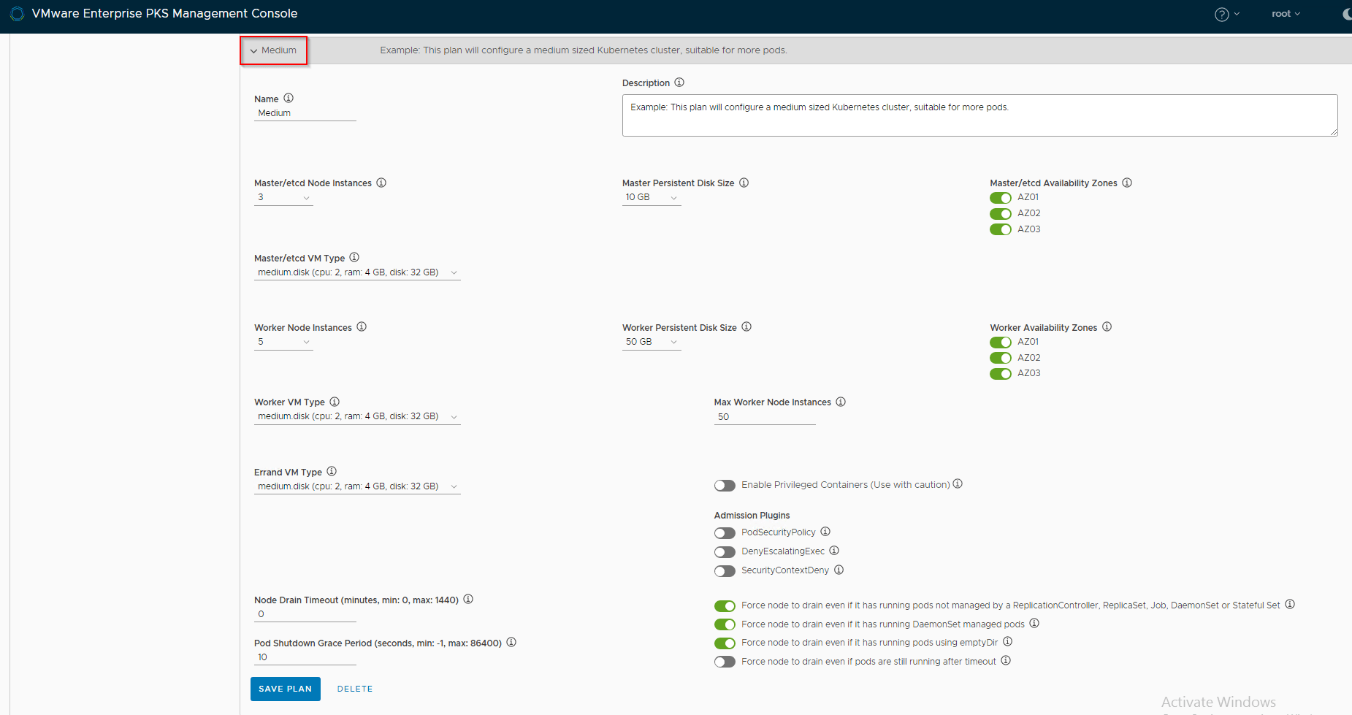Image resolution: width=1352 pixels, height=715 pixels.
Task: Show info for Master Persistent Disk Size
Action: (744, 183)
